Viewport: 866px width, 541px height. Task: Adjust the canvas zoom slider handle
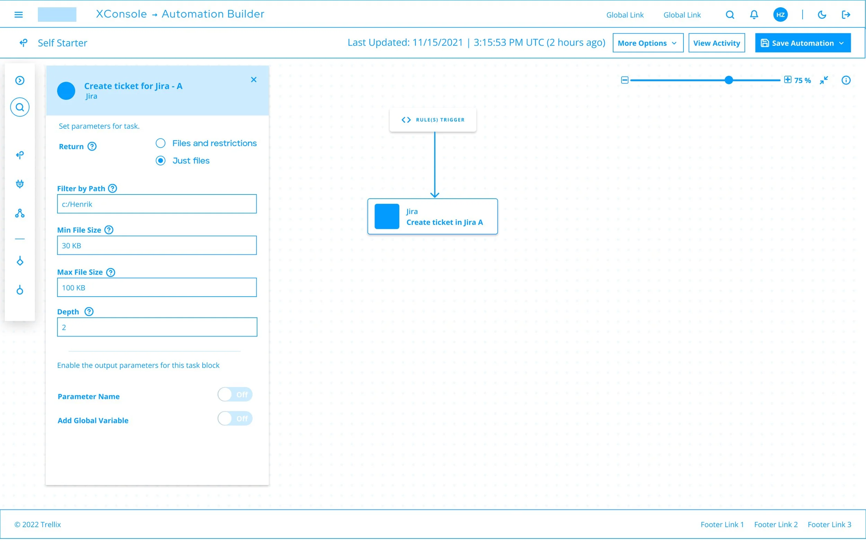click(728, 80)
